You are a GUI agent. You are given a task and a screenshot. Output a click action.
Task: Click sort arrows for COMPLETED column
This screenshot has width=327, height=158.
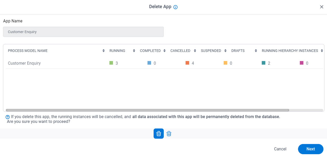click(x=165, y=51)
